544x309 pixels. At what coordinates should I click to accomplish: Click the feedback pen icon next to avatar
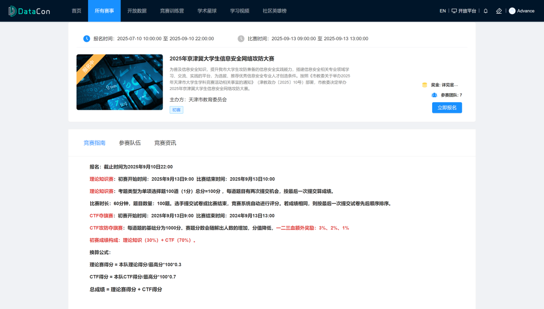(499, 11)
